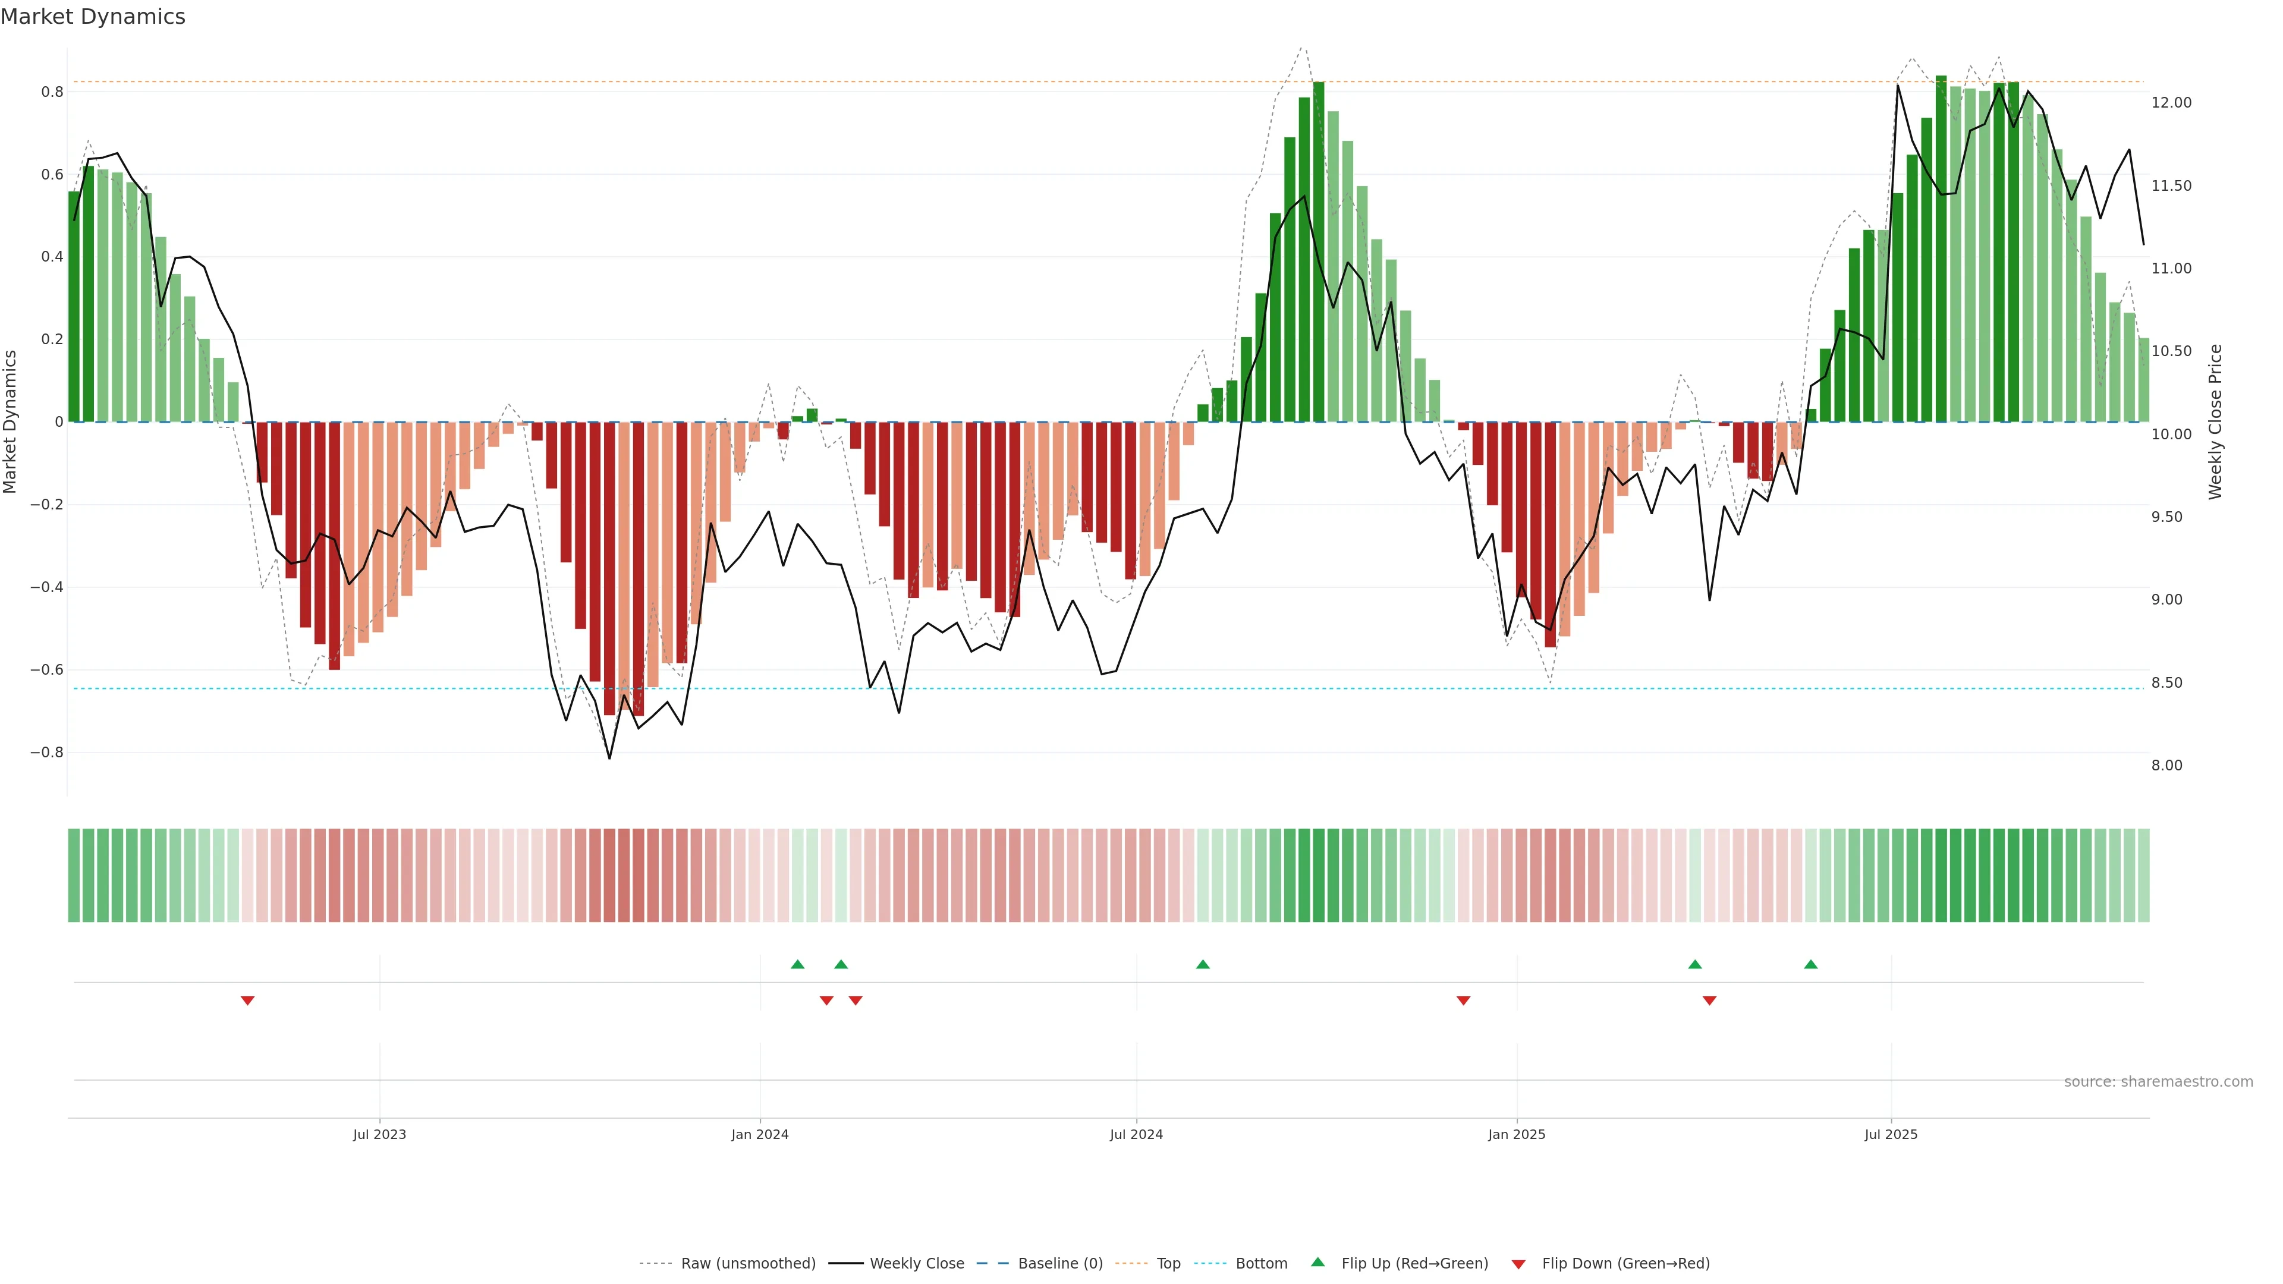Toggle the Weekly Close legend entry
This screenshot has width=2283, height=1284.
(916, 1264)
